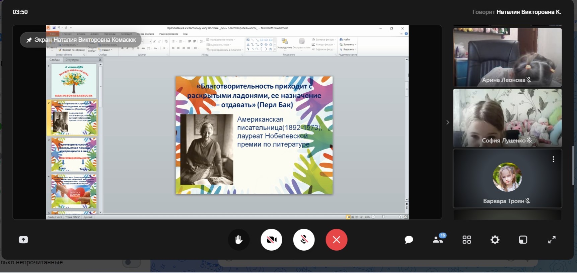Click 'Найти' in the editing group
Screen dimensions: 577x273
[345, 39]
